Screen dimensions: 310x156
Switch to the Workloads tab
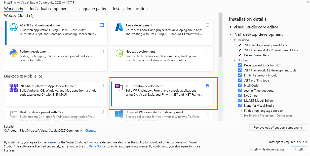point(13,9)
